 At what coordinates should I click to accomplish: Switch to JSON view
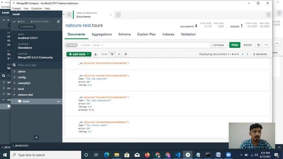point(119,54)
